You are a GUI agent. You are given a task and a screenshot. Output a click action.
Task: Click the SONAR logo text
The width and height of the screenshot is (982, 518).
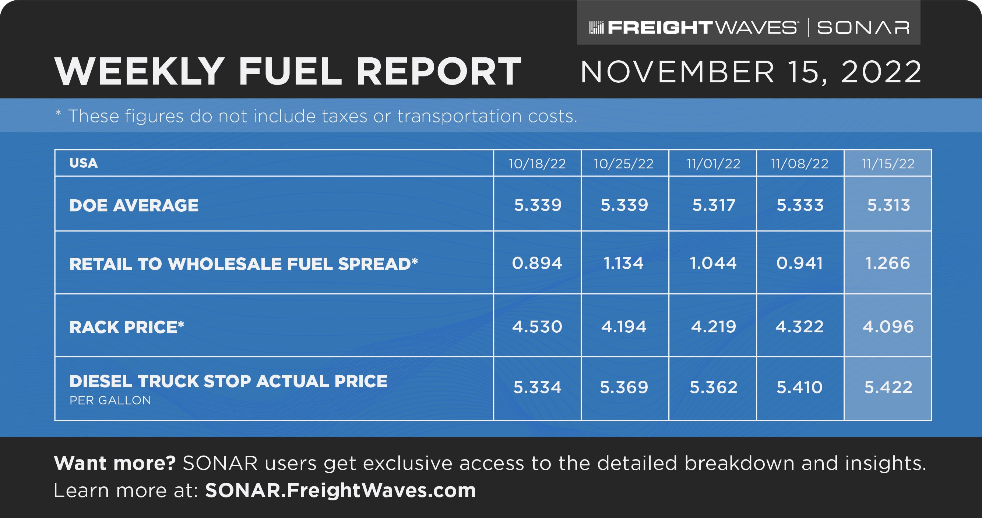863,28
